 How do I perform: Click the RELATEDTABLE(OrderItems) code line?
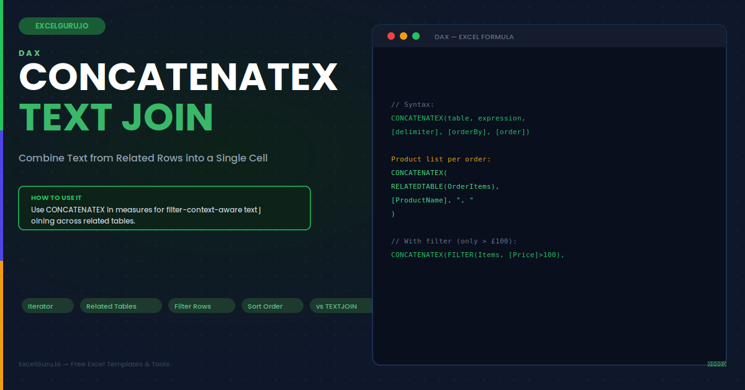pyautogui.click(x=445, y=186)
